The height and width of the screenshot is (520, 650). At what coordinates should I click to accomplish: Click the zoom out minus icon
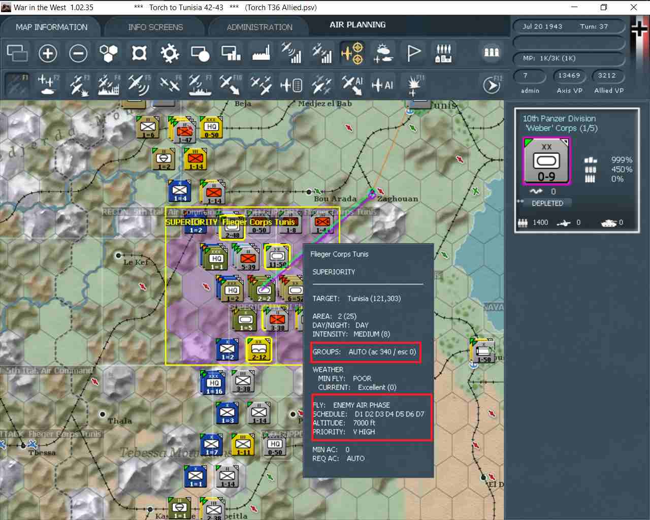[78, 53]
